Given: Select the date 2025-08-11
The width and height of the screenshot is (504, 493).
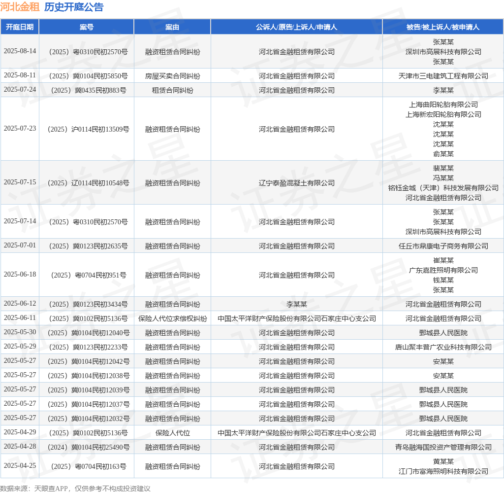Looking at the screenshot, I should (20, 75).
